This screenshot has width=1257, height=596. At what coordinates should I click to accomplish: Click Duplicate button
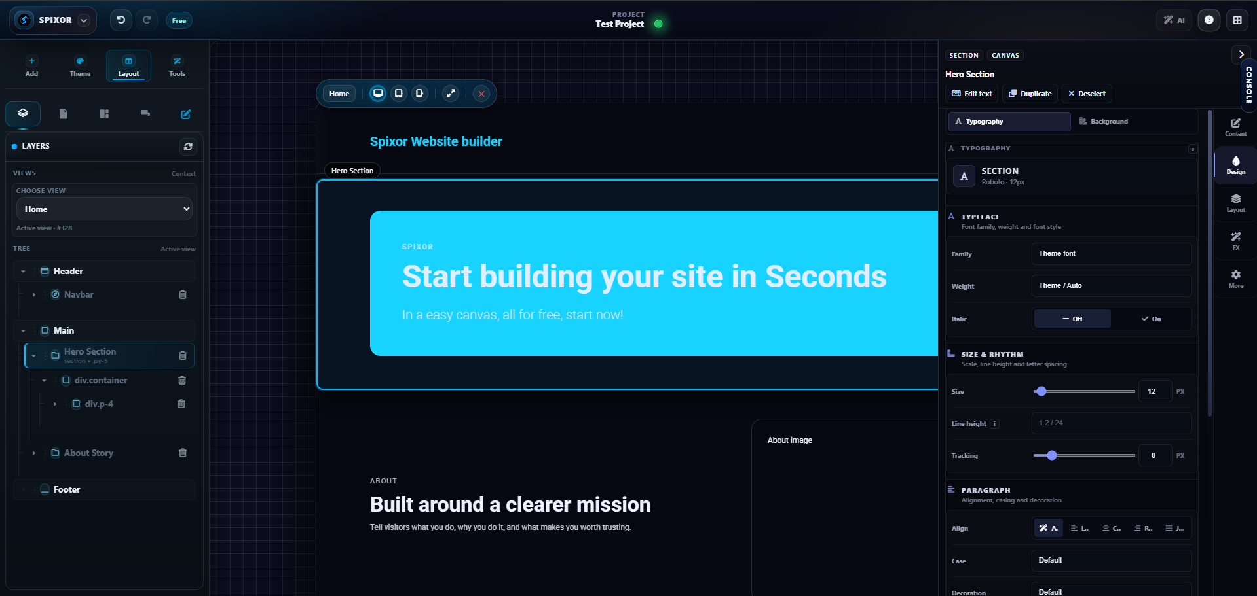click(x=1030, y=94)
